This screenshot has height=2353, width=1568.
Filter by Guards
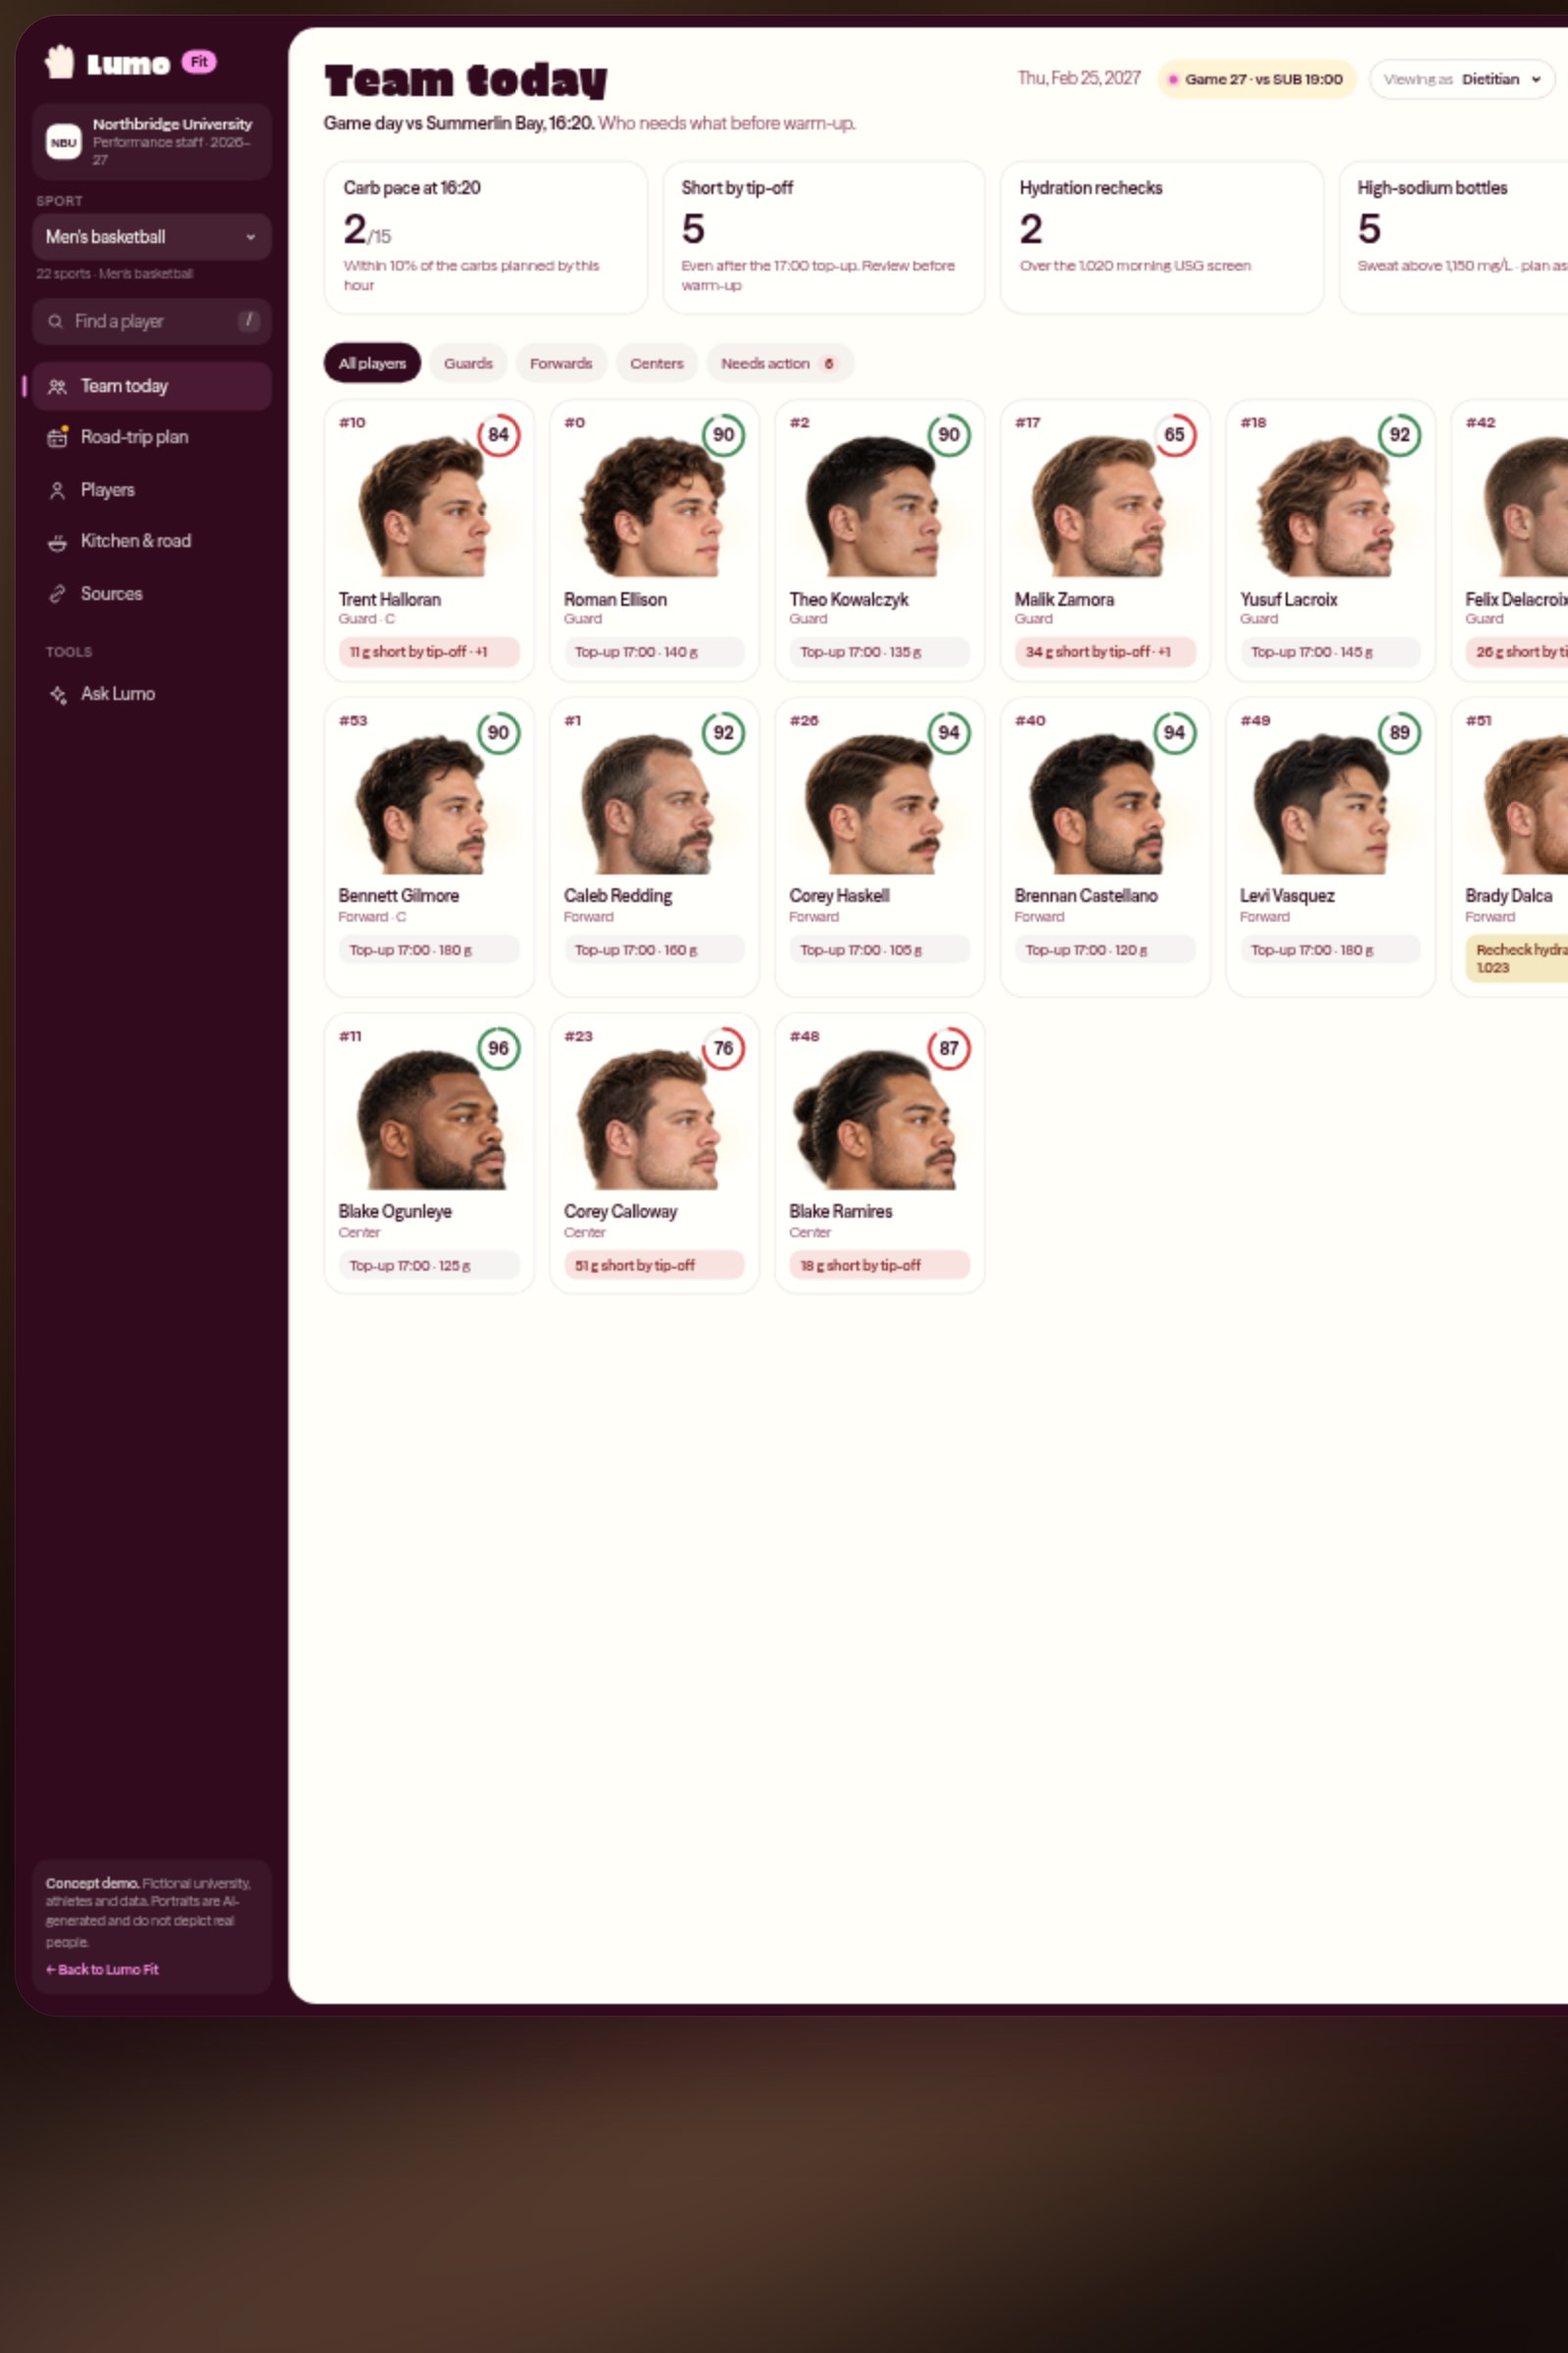pyautogui.click(x=468, y=363)
